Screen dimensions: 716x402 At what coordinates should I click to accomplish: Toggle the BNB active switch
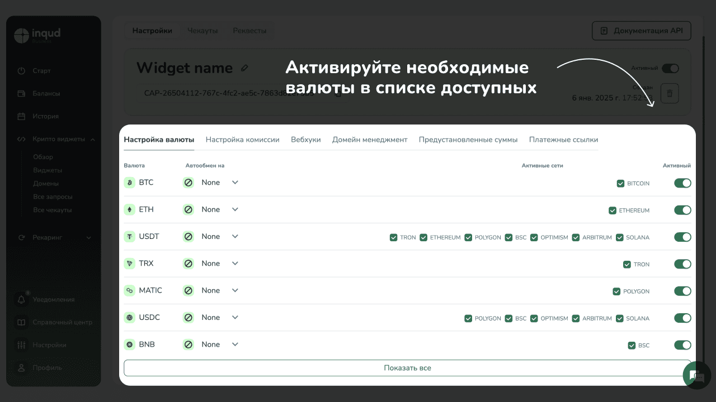click(x=682, y=344)
